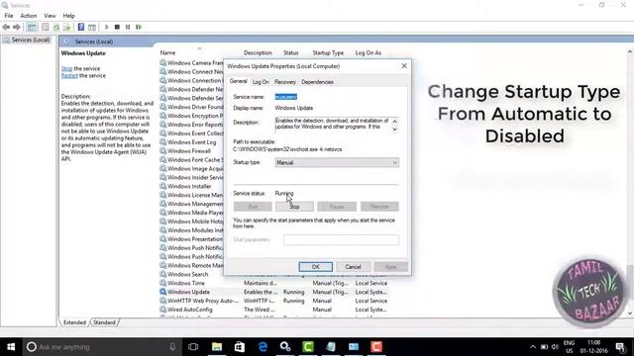The height and width of the screenshot is (356, 634).
Task: Open the Action menu
Action: point(29,16)
